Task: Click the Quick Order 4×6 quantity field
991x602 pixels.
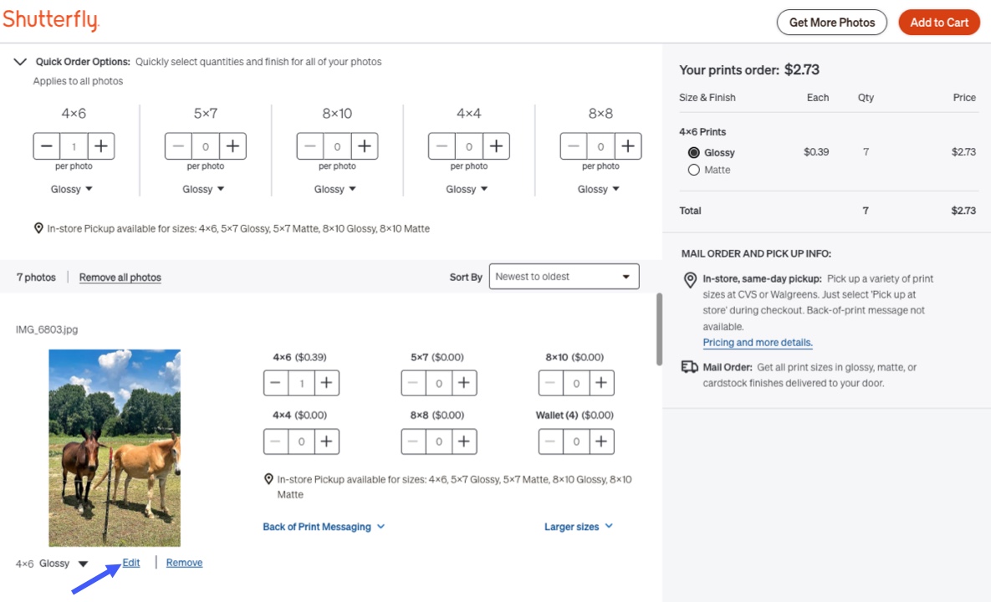Action: pos(74,146)
